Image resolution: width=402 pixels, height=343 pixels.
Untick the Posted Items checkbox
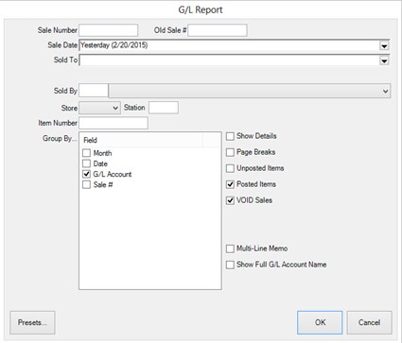point(230,184)
